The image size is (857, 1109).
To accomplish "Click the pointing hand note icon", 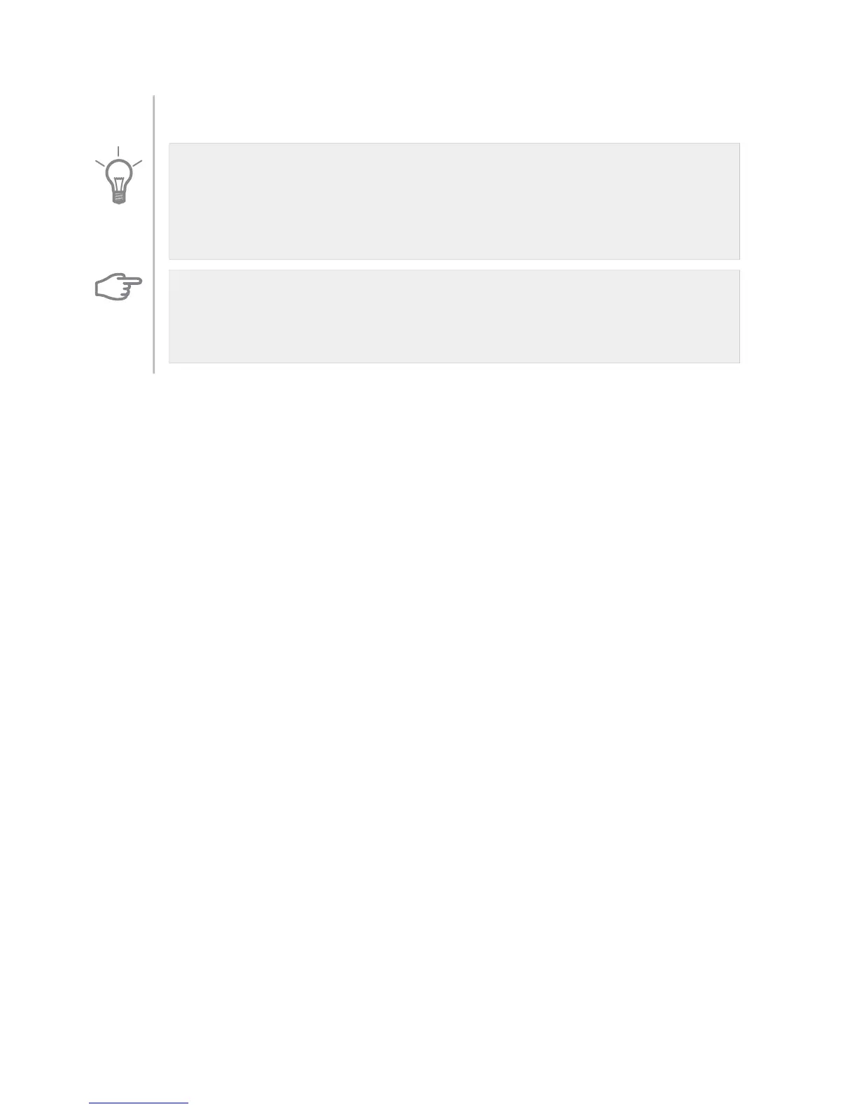I will (118, 288).
